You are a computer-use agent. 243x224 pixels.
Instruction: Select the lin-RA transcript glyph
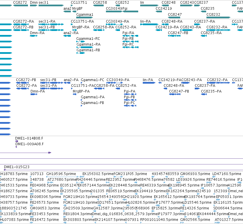pos(149,24)
